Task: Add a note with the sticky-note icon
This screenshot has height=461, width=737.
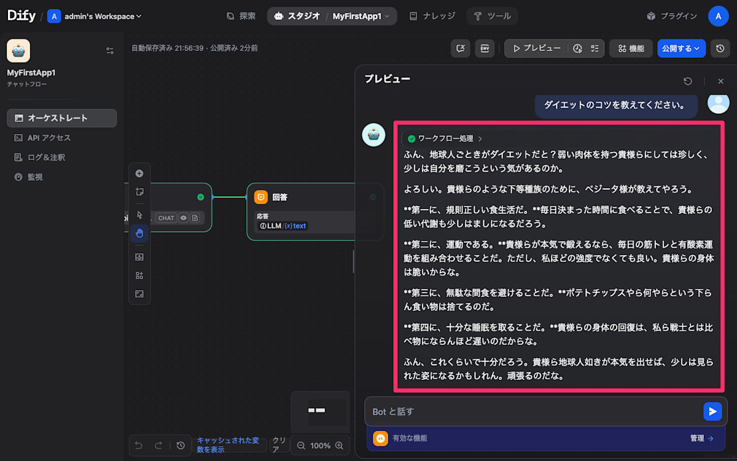Action: (139, 192)
